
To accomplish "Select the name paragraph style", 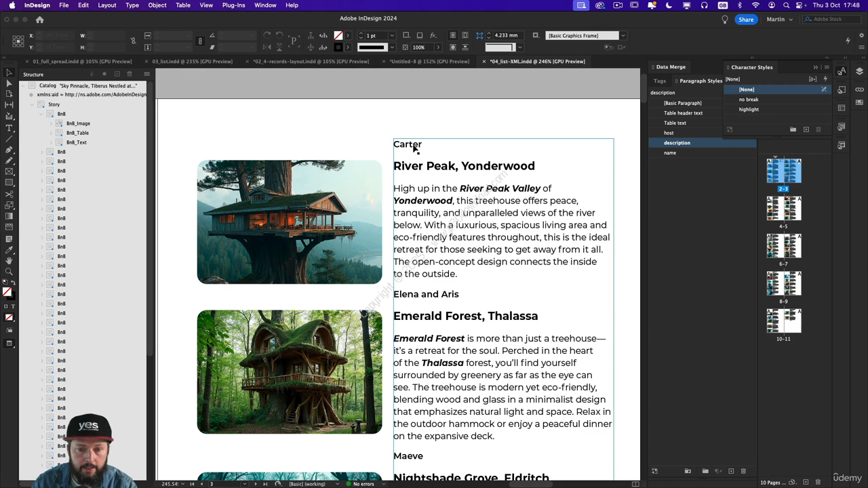I will click(670, 152).
